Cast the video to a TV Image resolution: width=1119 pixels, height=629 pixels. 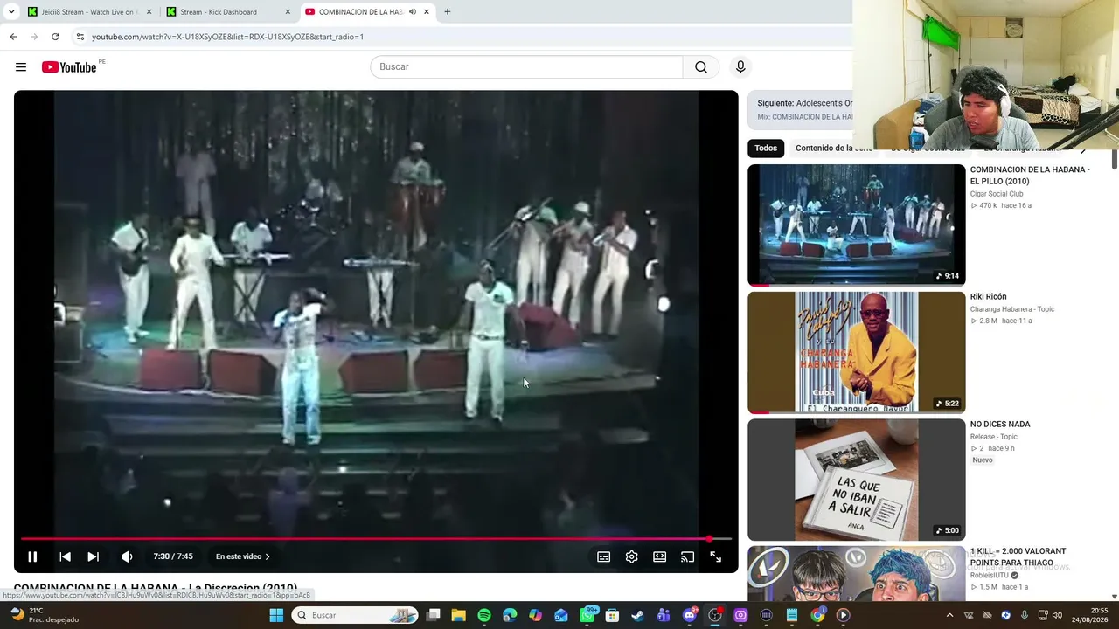click(x=687, y=556)
